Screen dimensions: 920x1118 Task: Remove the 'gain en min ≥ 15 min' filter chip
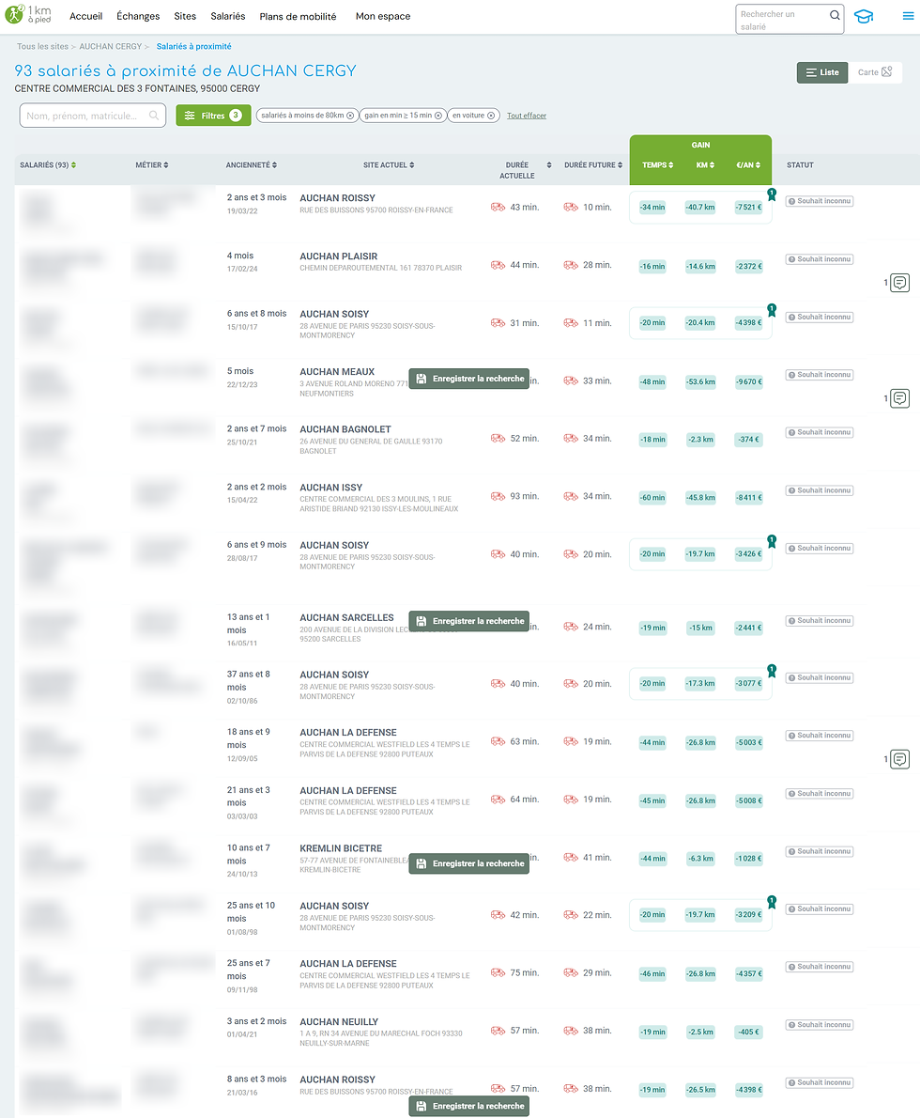[x=438, y=116]
